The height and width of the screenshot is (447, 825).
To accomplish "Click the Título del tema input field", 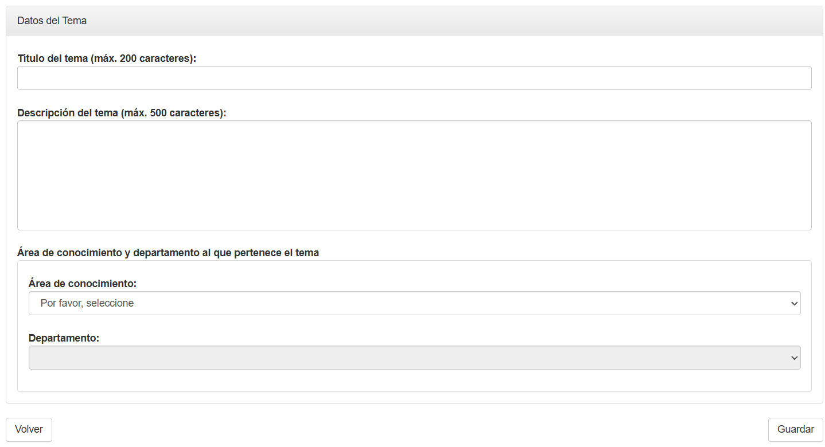I will (414, 78).
